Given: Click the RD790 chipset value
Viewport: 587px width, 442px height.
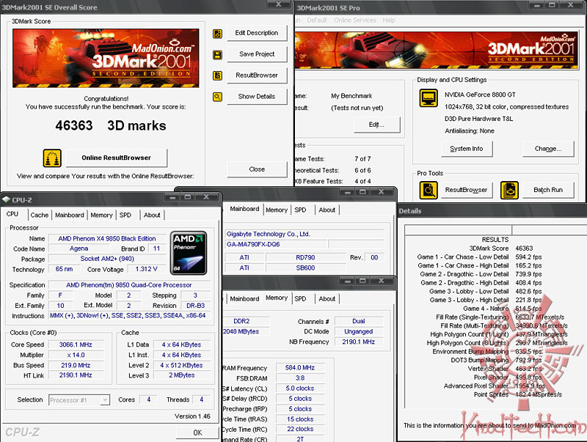Looking at the screenshot, I should (305, 257).
